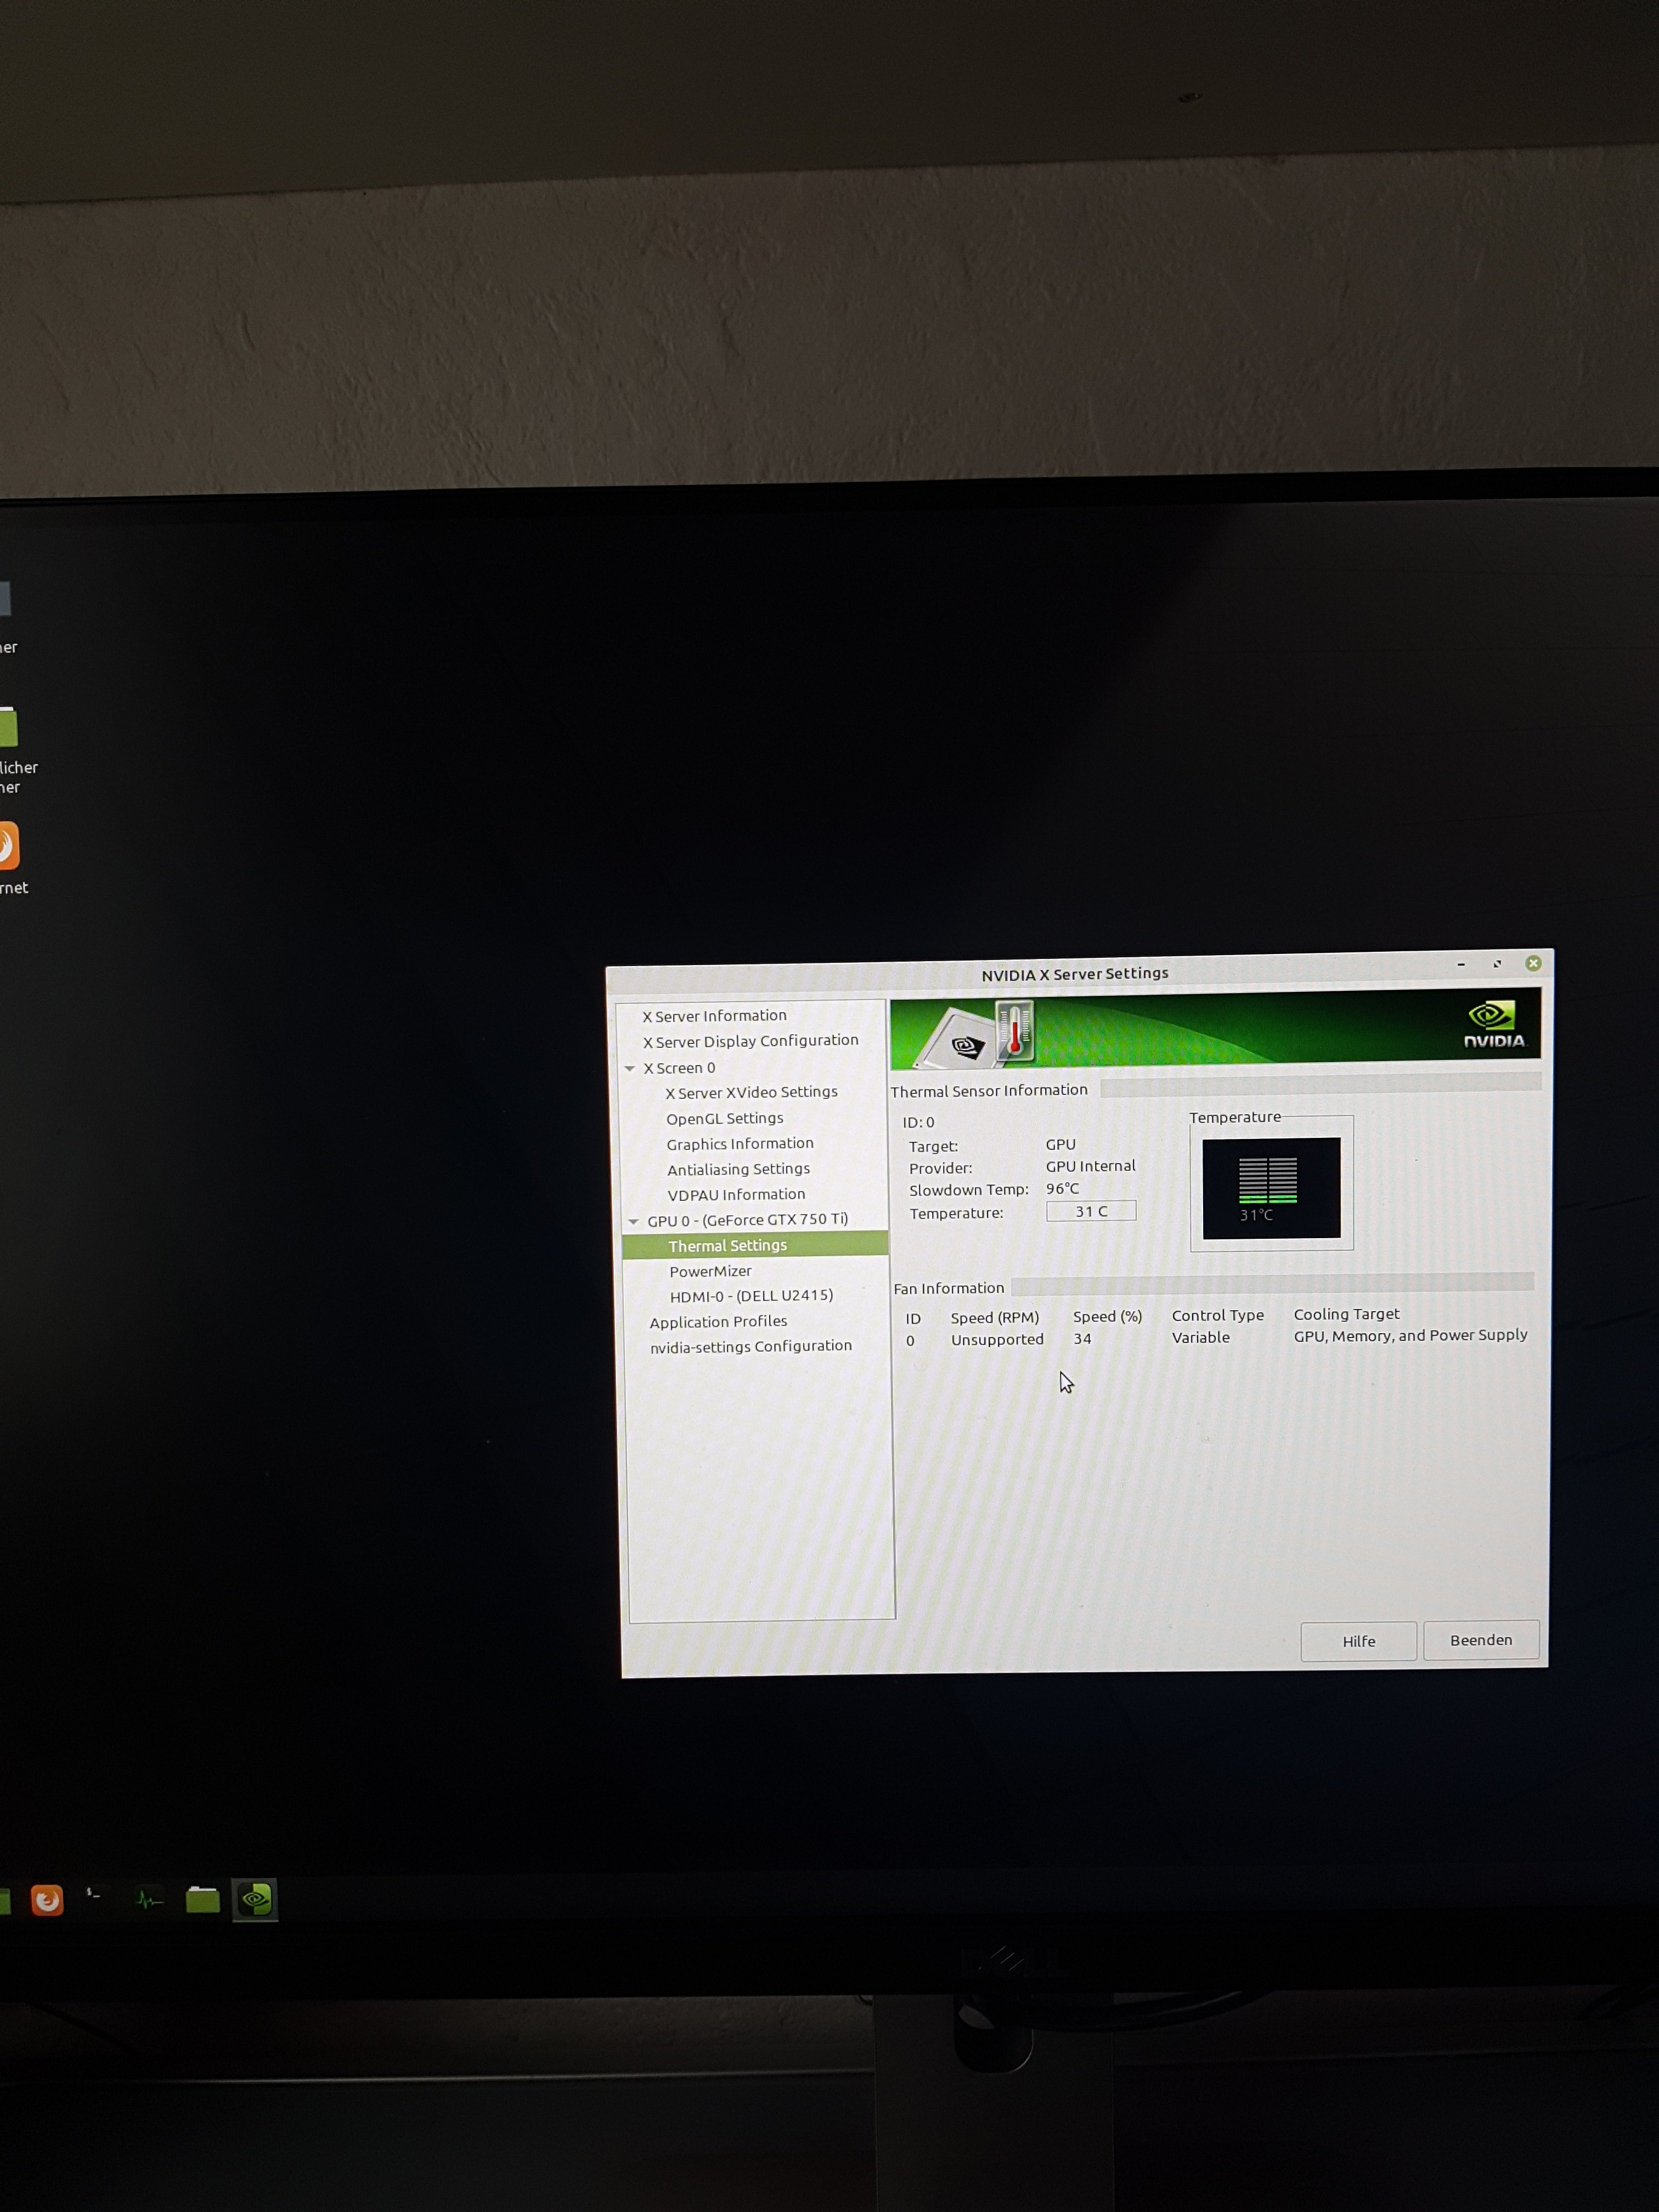Open Firefox from the taskbar
1659x2212 pixels.
[46, 1899]
